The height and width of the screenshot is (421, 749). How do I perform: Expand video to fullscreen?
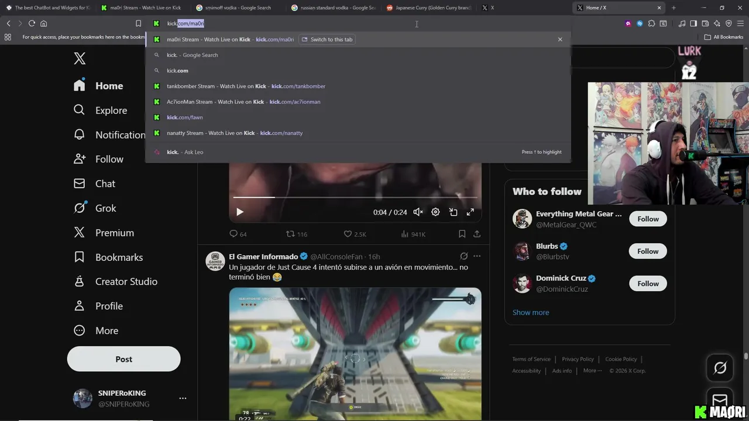(470, 212)
